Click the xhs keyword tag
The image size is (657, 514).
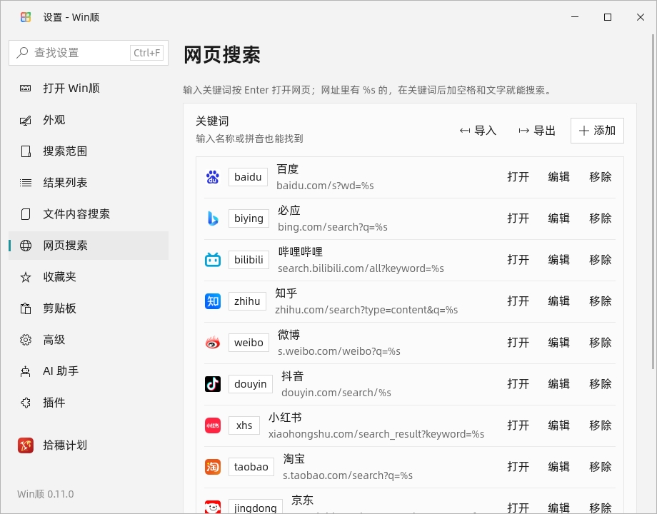coord(244,425)
